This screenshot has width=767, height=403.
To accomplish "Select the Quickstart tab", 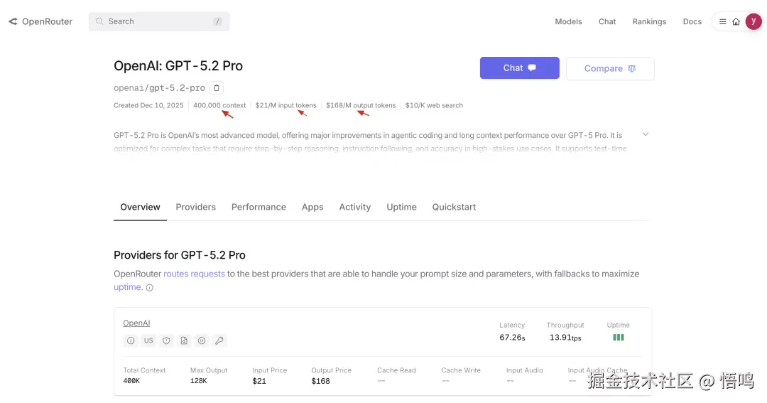I will click(454, 207).
